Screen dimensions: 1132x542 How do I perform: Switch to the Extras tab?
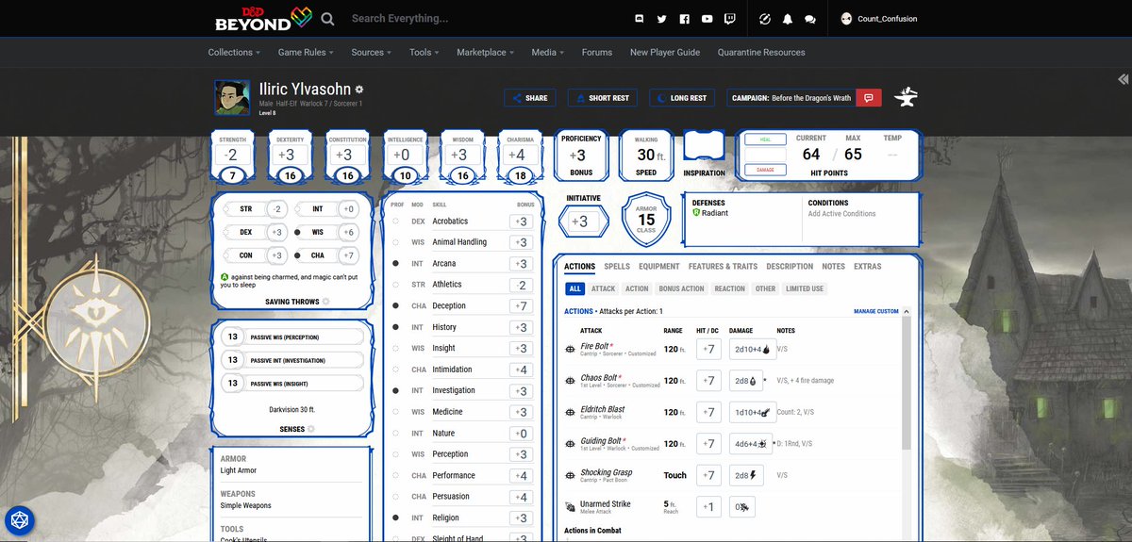point(867,267)
